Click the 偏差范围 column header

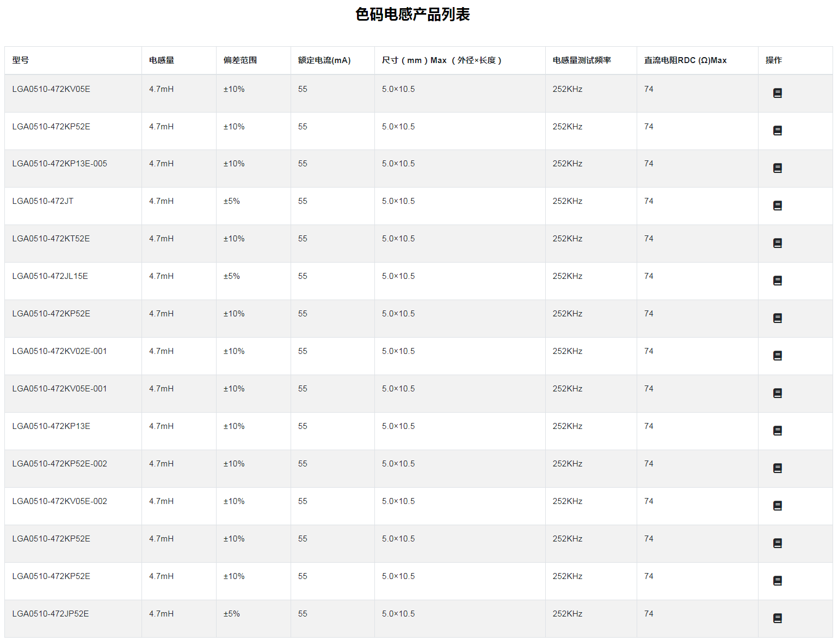pos(240,60)
